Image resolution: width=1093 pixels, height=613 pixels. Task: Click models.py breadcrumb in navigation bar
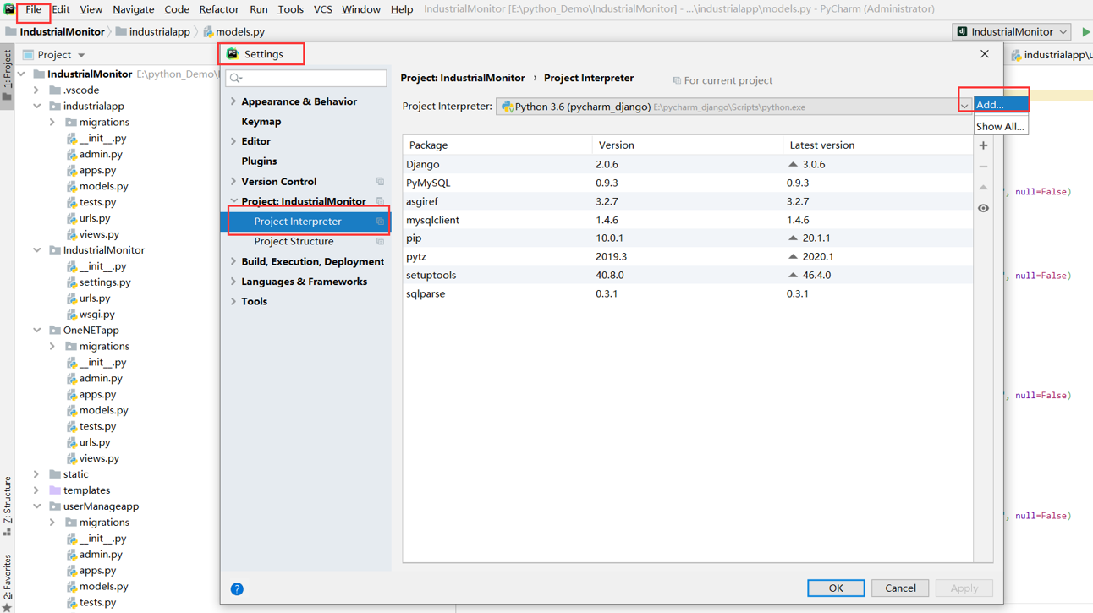233,31
